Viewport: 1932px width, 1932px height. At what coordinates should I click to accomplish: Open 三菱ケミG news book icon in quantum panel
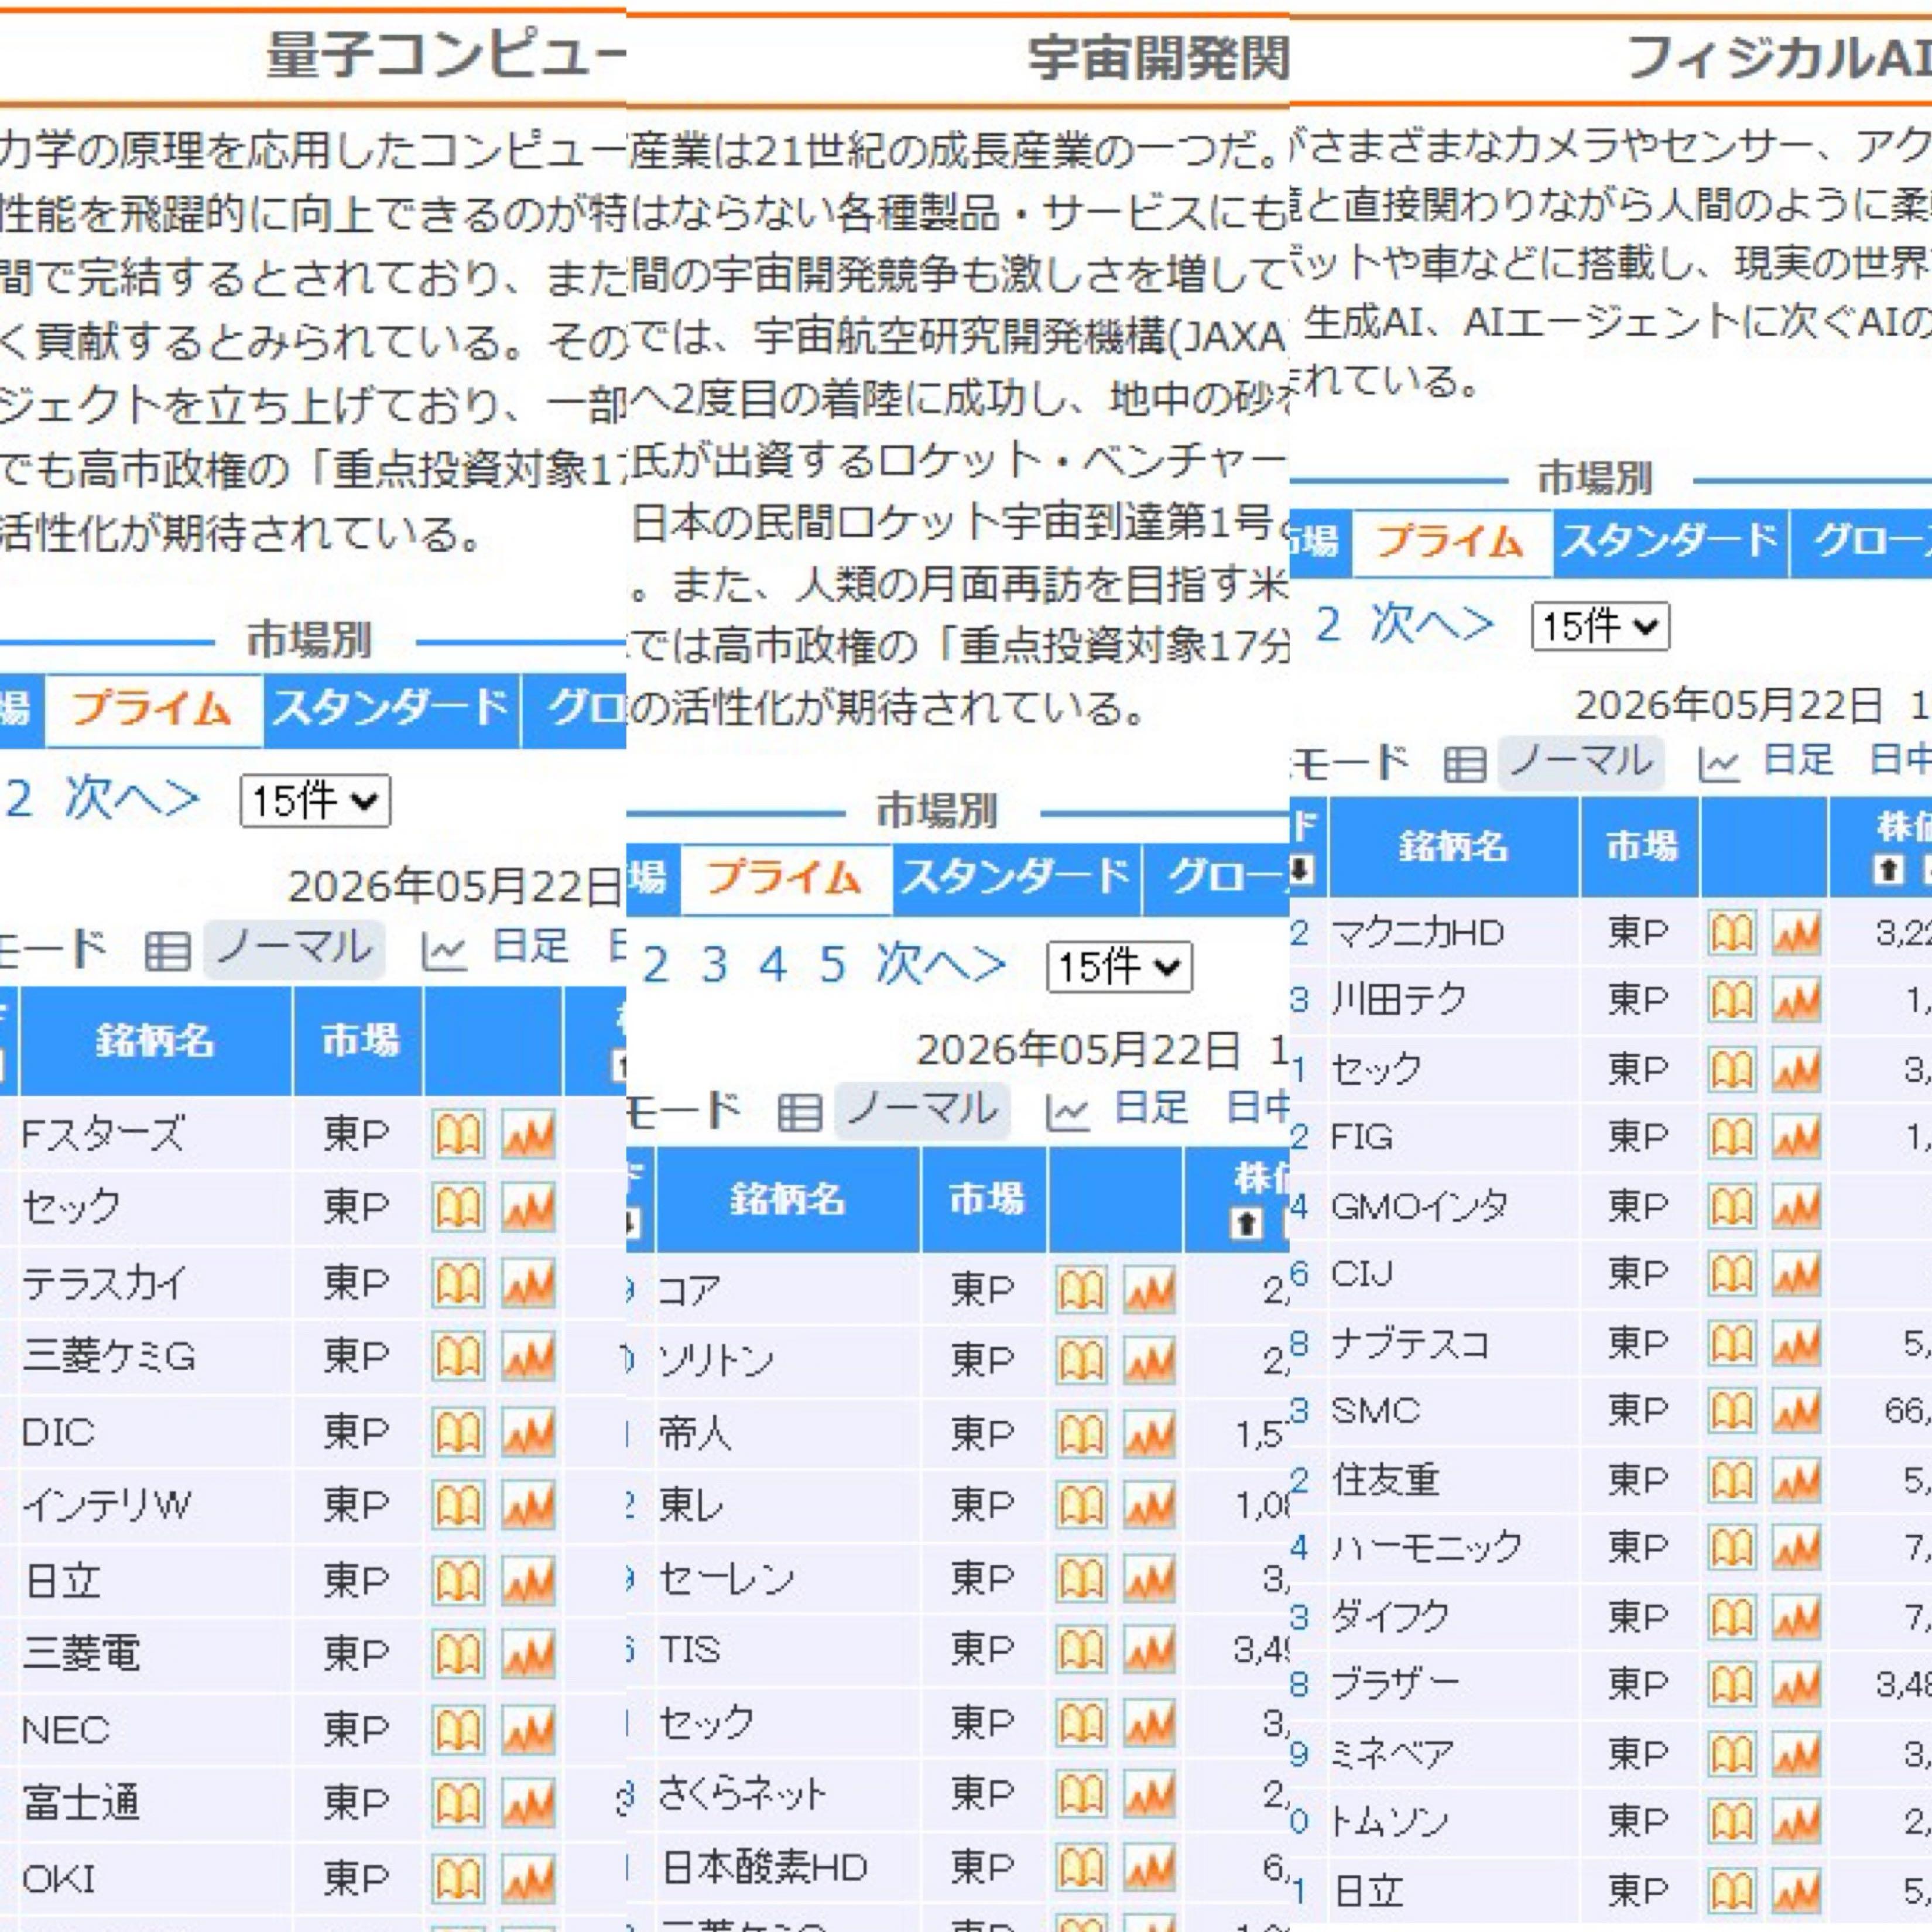(x=458, y=1357)
